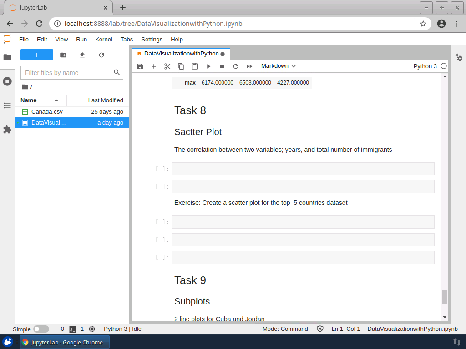The height and width of the screenshot is (349, 466).
Task: Click Python 3 | Idle status text
Action: coord(122,329)
